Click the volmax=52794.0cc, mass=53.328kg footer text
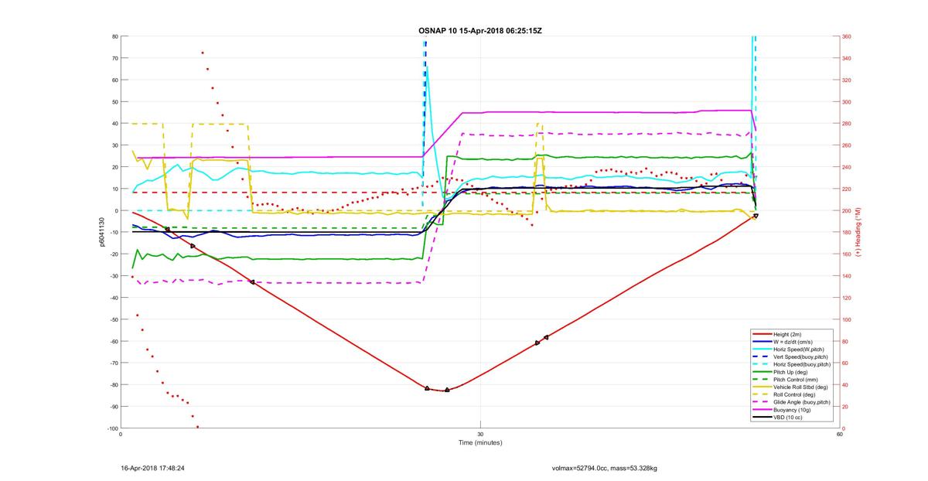 point(604,468)
